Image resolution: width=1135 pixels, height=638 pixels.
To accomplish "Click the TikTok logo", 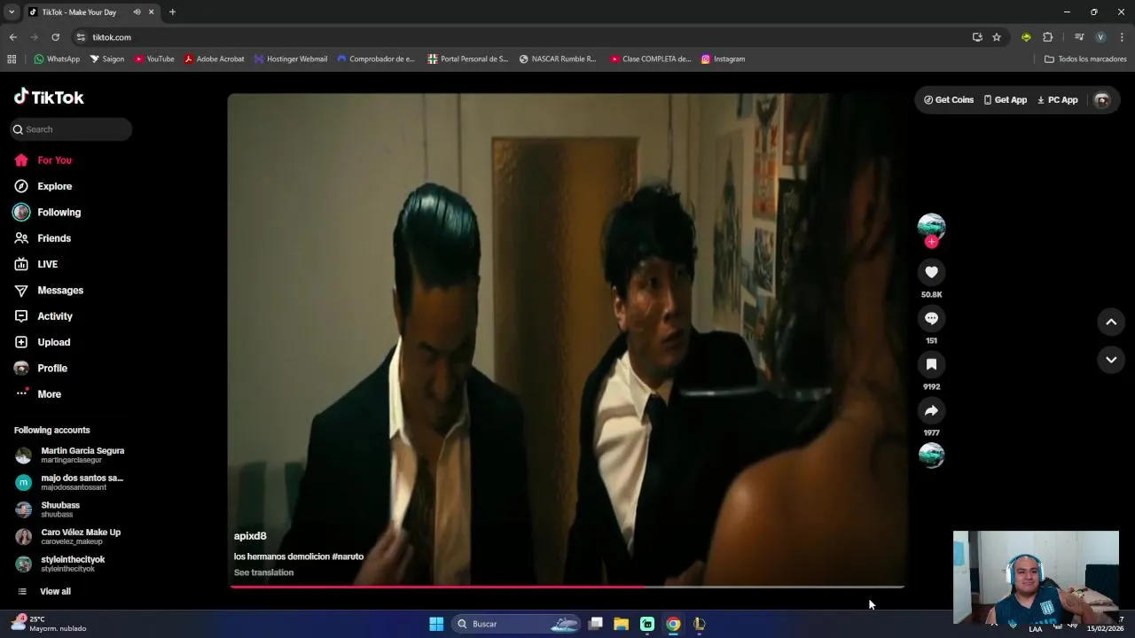I will [x=49, y=97].
